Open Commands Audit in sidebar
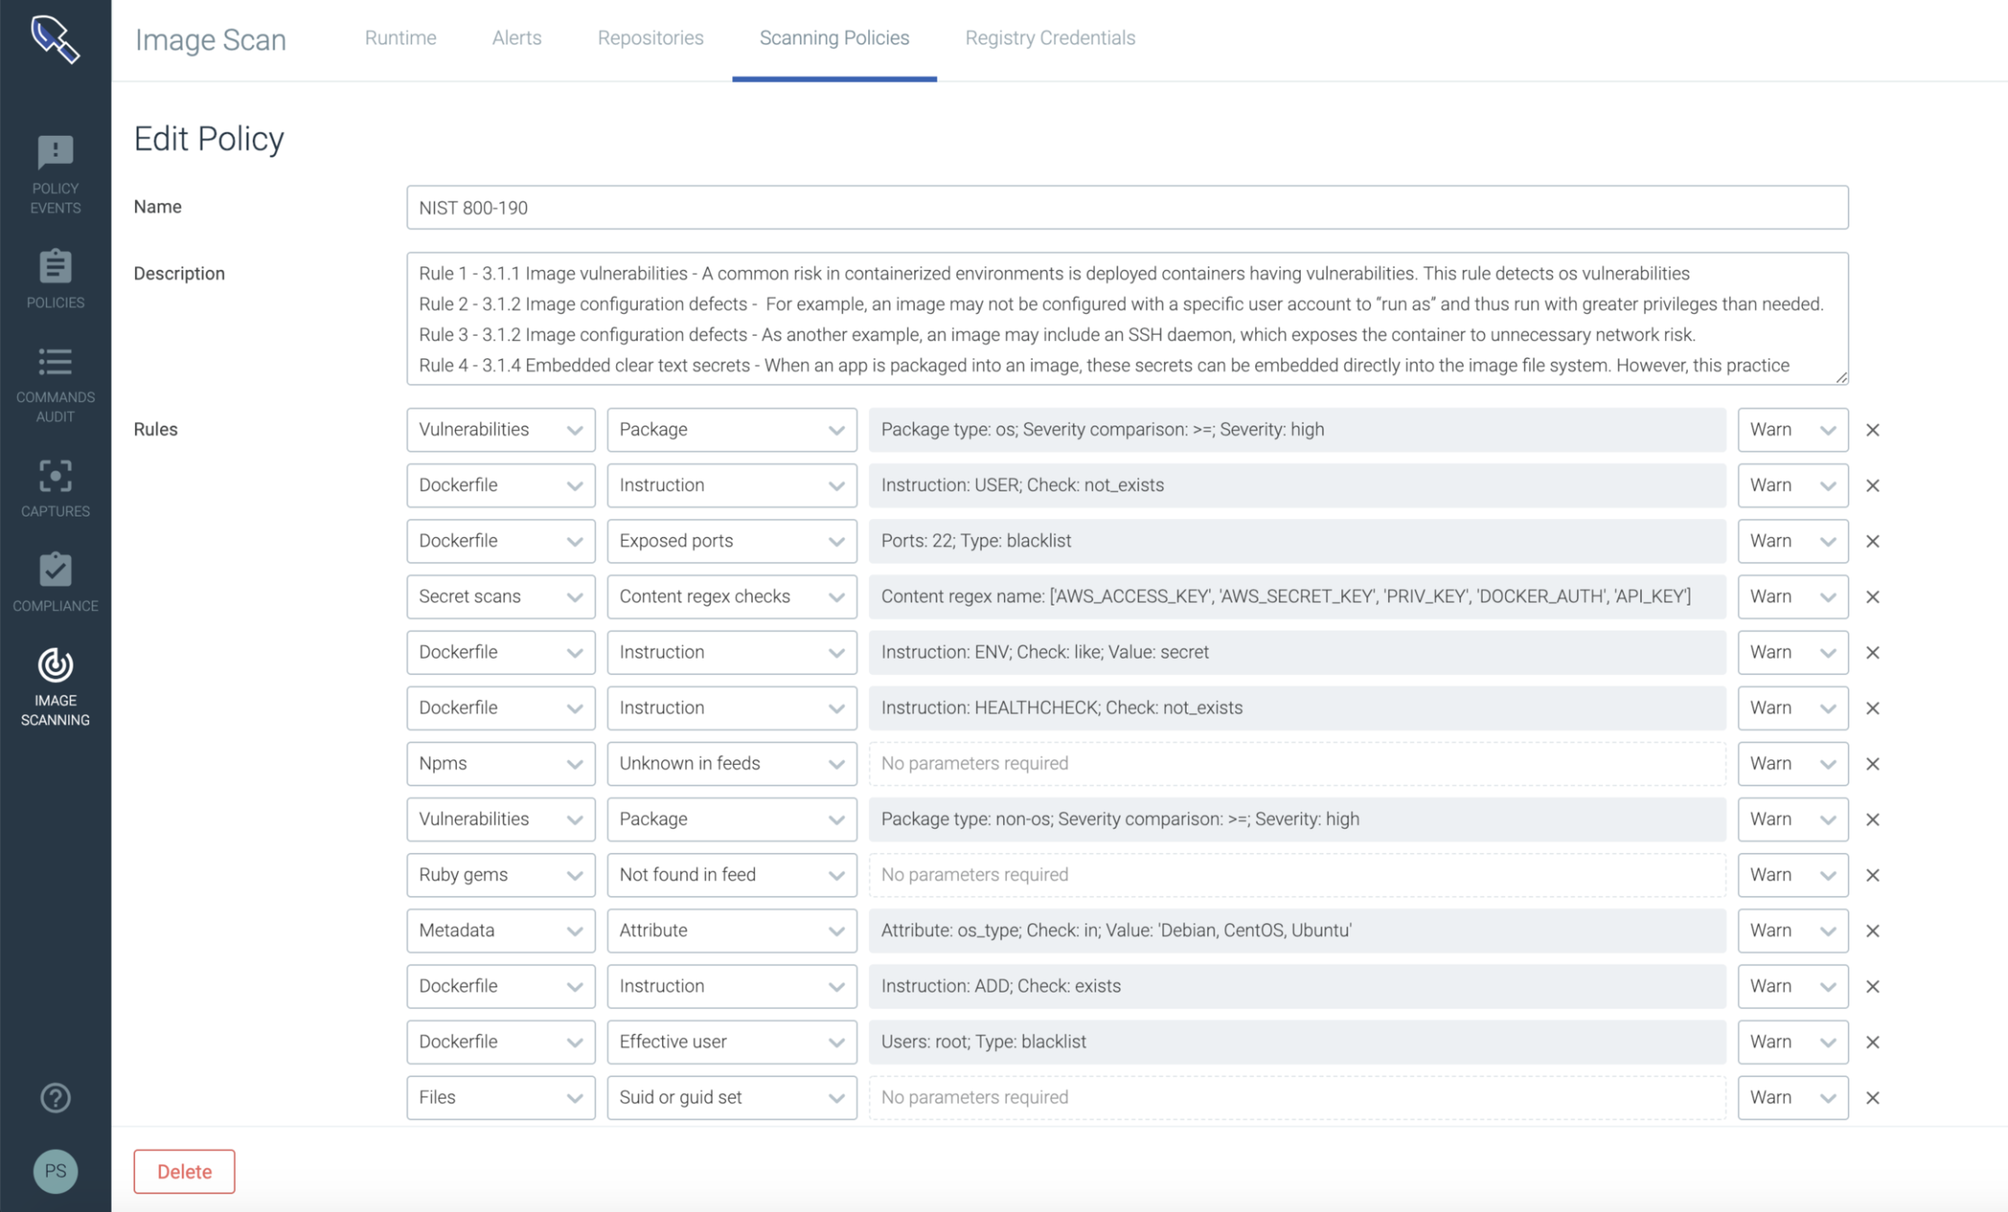The image size is (2008, 1212). pos(55,385)
